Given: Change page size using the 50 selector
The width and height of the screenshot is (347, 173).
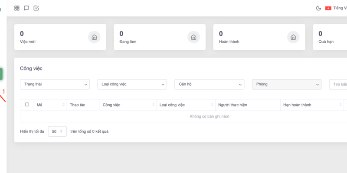Looking at the screenshot, I should [x=57, y=131].
